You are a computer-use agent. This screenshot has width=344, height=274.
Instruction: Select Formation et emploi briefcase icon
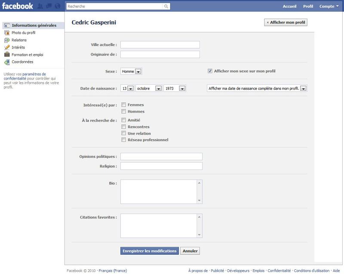pos(7,54)
